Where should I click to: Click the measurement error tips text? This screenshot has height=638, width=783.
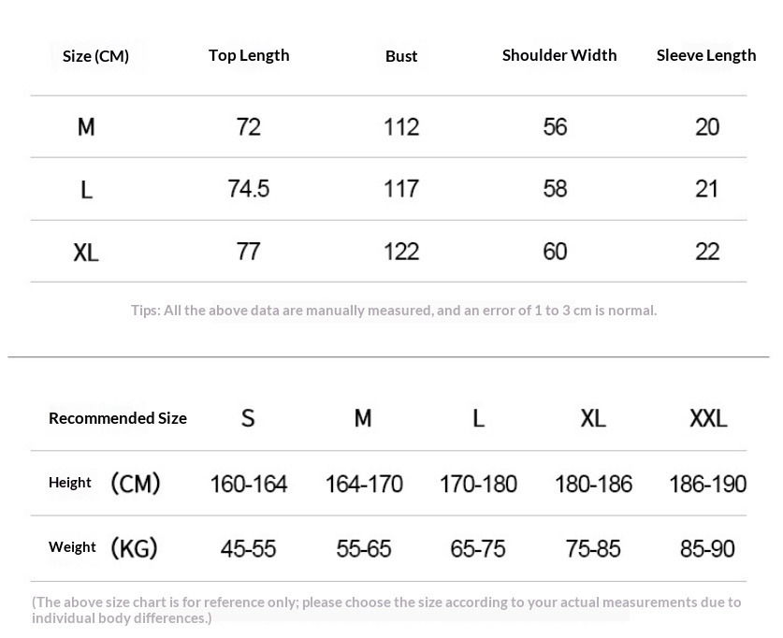click(x=394, y=310)
